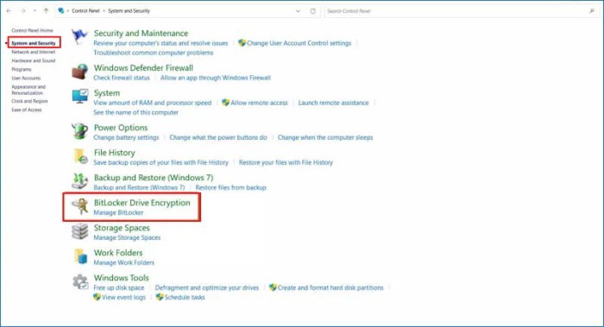Screen dimensions: 604x327
Task: Go forward with the forward arrow
Action: (x=23, y=10)
